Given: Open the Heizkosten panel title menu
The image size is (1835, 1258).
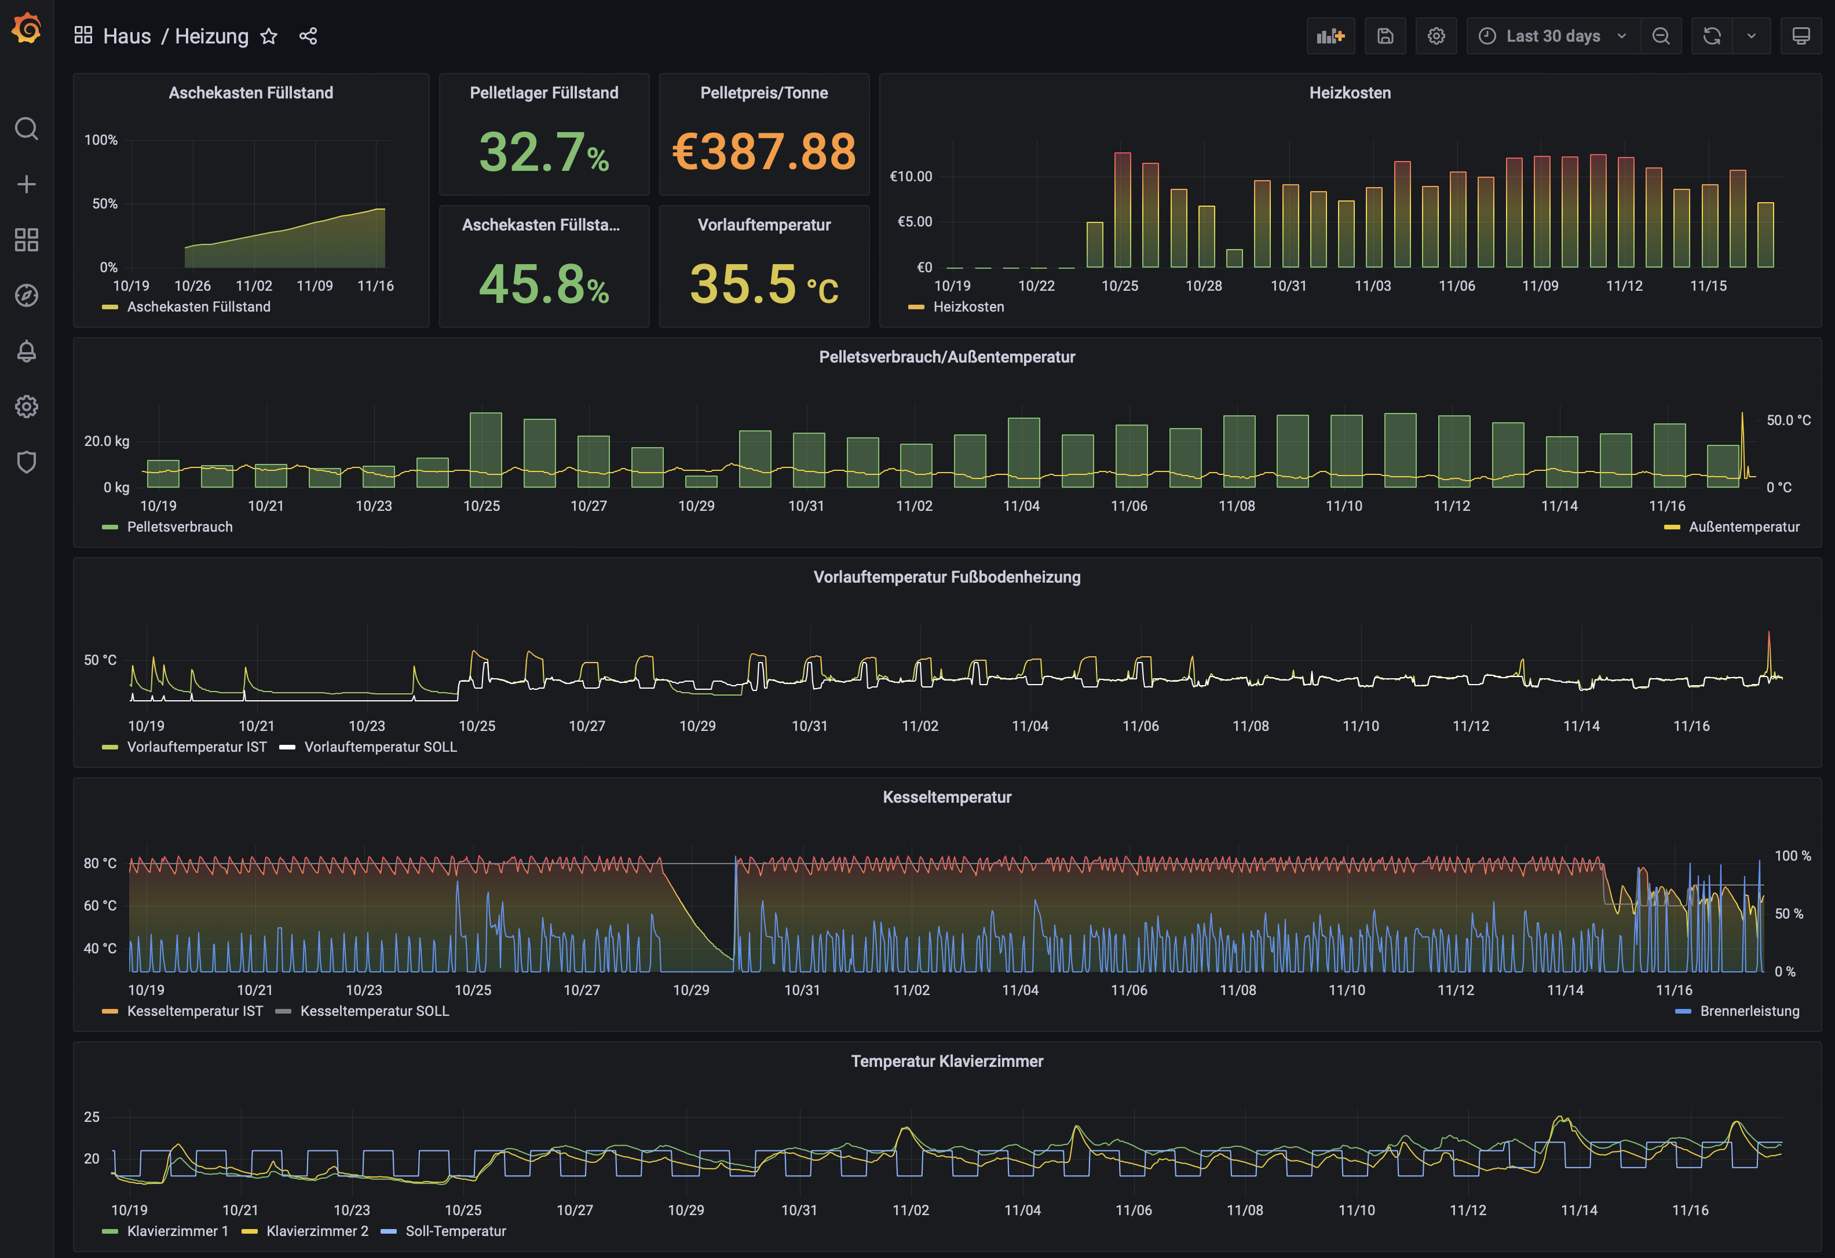Looking at the screenshot, I should [x=1350, y=93].
